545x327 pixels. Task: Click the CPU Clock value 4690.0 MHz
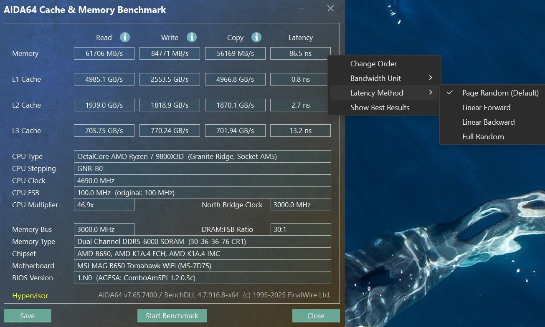point(202,181)
